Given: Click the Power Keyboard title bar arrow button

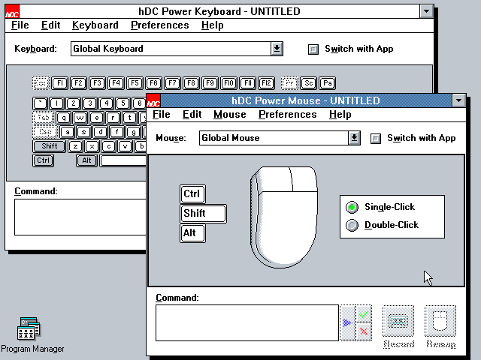Looking at the screenshot, I should pos(426,11).
